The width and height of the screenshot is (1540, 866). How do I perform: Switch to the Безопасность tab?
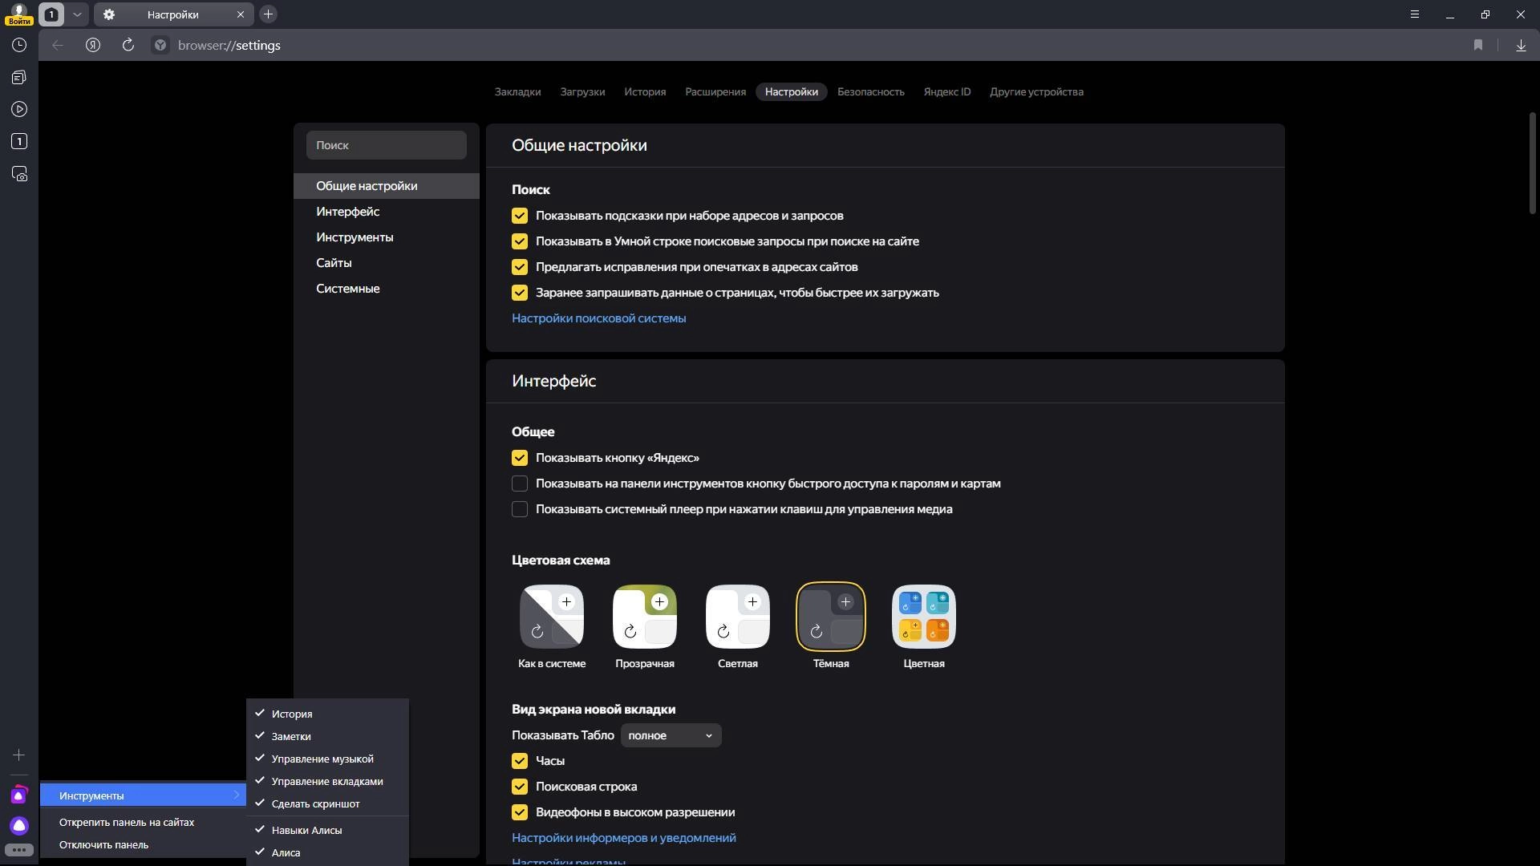[x=870, y=91]
